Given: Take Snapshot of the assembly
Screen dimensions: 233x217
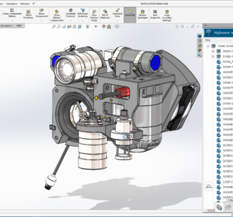Looking at the screenshot, I should tap(155, 15).
